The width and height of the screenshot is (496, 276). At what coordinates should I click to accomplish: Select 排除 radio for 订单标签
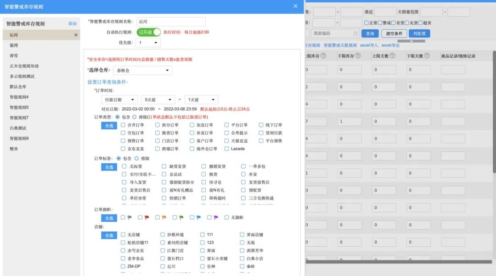[x=137, y=158]
